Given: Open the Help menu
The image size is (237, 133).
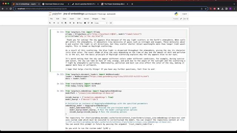Looking at the screenshot, I should coord(104,19).
